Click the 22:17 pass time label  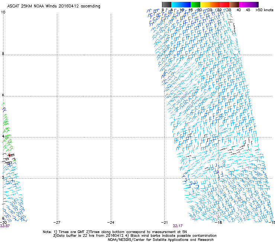(178, 226)
